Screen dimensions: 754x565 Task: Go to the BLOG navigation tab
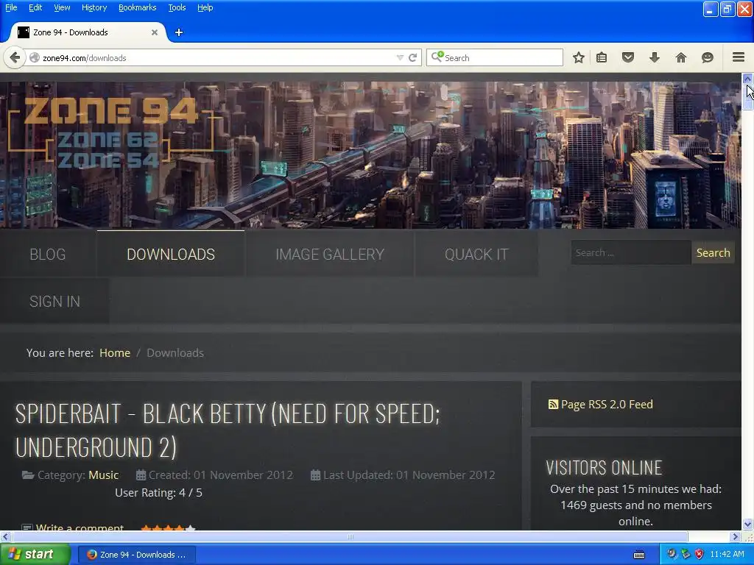click(x=48, y=254)
